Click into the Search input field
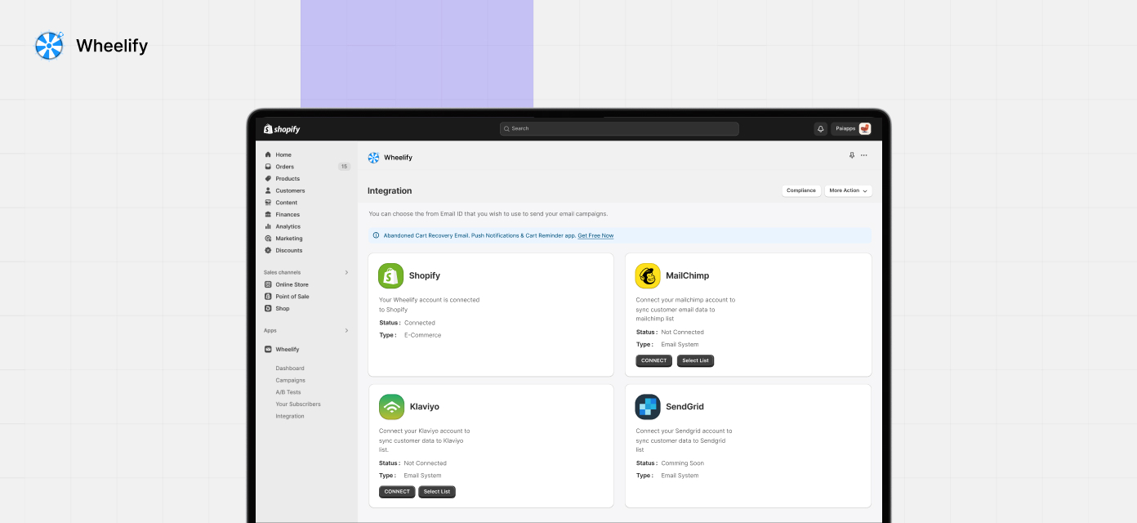Screen dimensions: 1137x523 coord(619,129)
